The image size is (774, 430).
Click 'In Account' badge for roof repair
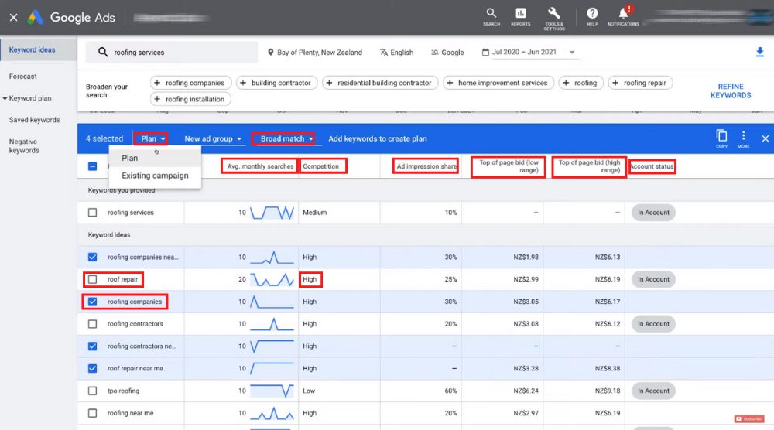(x=653, y=279)
